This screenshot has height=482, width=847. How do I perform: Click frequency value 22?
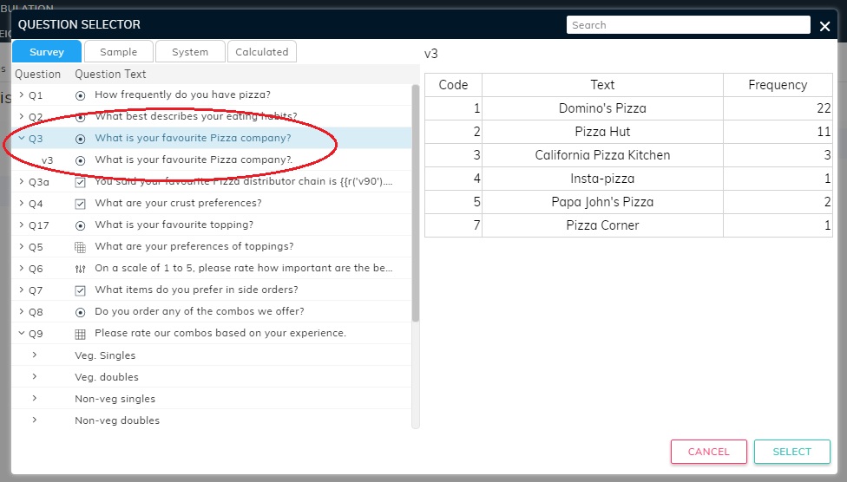pyautogui.click(x=824, y=108)
